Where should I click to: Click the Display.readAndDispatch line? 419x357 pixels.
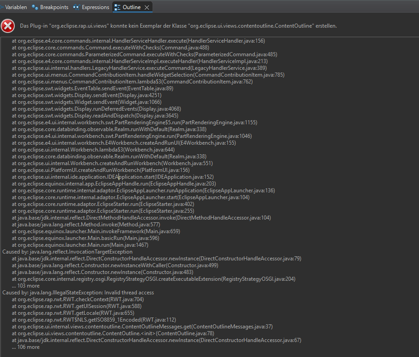[95, 116]
